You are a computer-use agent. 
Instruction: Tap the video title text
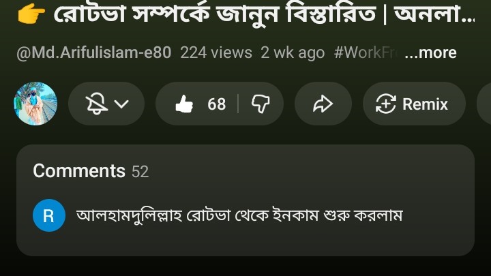[x=264, y=14]
